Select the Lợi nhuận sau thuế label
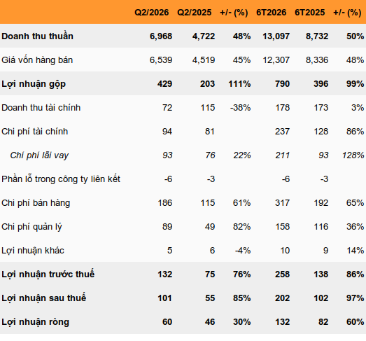The width and height of the screenshot is (366, 341). (x=43, y=298)
